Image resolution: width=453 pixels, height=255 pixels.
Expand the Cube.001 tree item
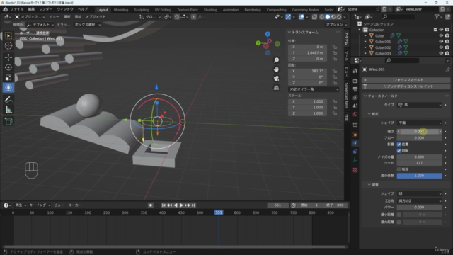click(x=365, y=42)
